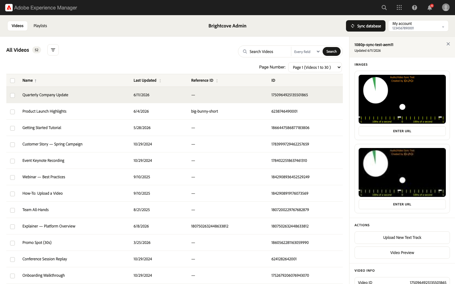
Task: Open the help question mark icon
Action: (415, 8)
